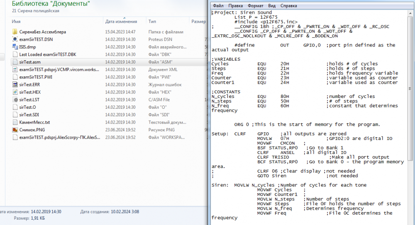
Task: Place cursor on the 'ORG 0' line
Action: (x=307, y=125)
